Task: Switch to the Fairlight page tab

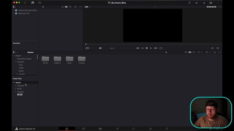Action: point(150,129)
